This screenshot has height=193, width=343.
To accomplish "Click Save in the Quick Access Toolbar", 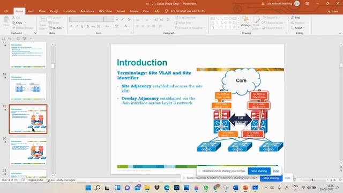I will (x=4, y=39).
